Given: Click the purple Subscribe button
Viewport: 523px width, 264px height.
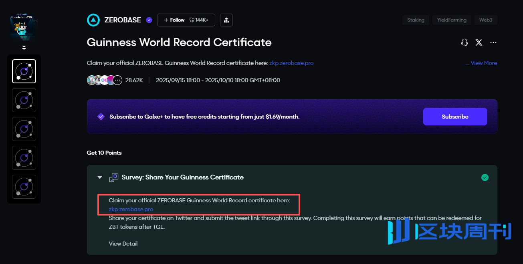Looking at the screenshot, I should pos(455,117).
